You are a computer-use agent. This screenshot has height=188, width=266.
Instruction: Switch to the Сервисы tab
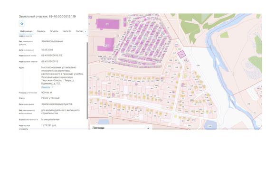coord(41,31)
